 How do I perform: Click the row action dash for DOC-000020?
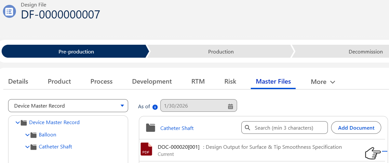[x=385, y=151]
